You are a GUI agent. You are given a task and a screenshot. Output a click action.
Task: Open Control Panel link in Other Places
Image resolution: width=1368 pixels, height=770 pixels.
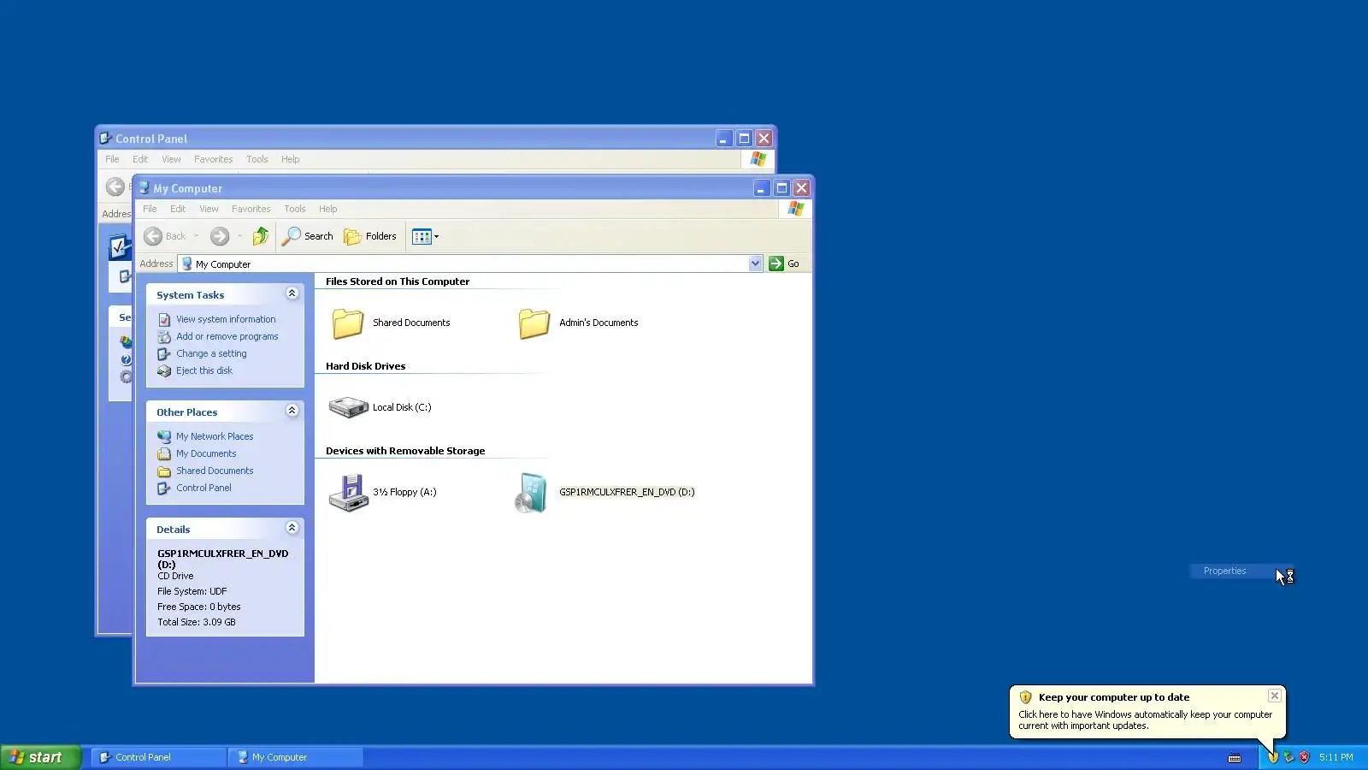(x=203, y=488)
